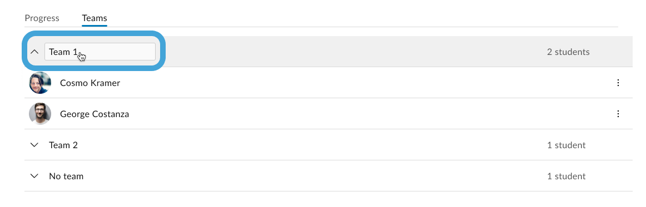This screenshot has width=646, height=207.
Task: Click the 1 student count in Team 2 row
Action: pos(566,145)
